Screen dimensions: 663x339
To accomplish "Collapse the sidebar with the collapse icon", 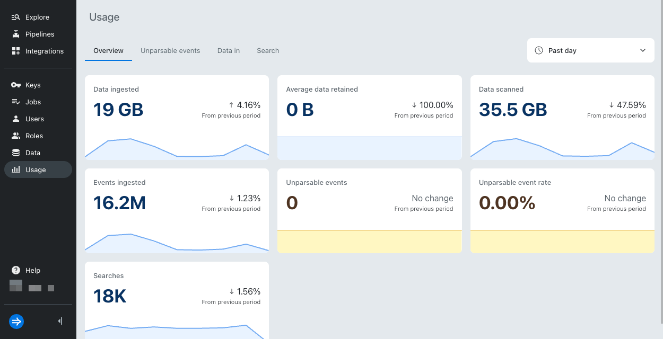I will click(60, 321).
